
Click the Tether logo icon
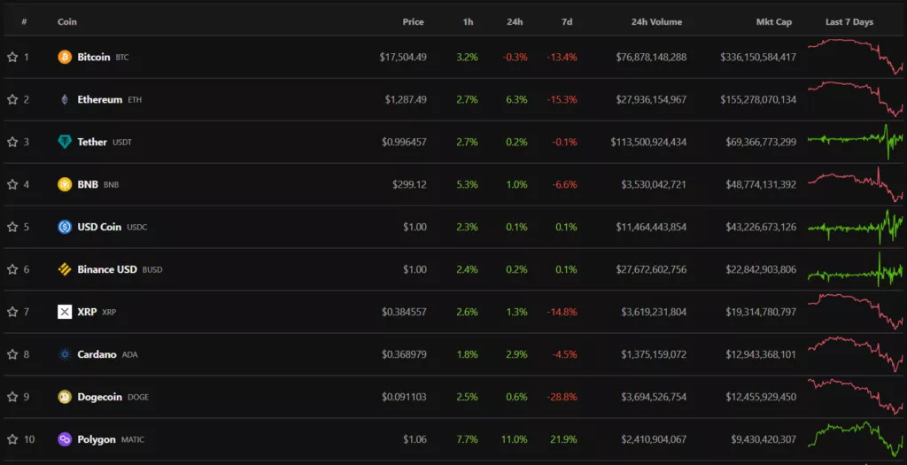tap(65, 142)
